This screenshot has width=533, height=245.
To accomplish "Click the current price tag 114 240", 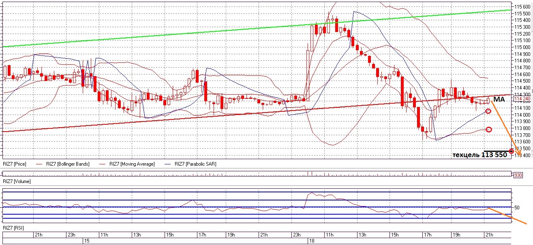I will 522,98.
